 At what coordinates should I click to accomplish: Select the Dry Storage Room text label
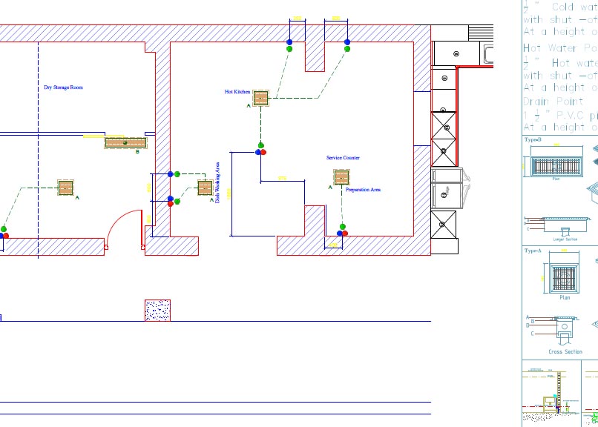pos(63,87)
